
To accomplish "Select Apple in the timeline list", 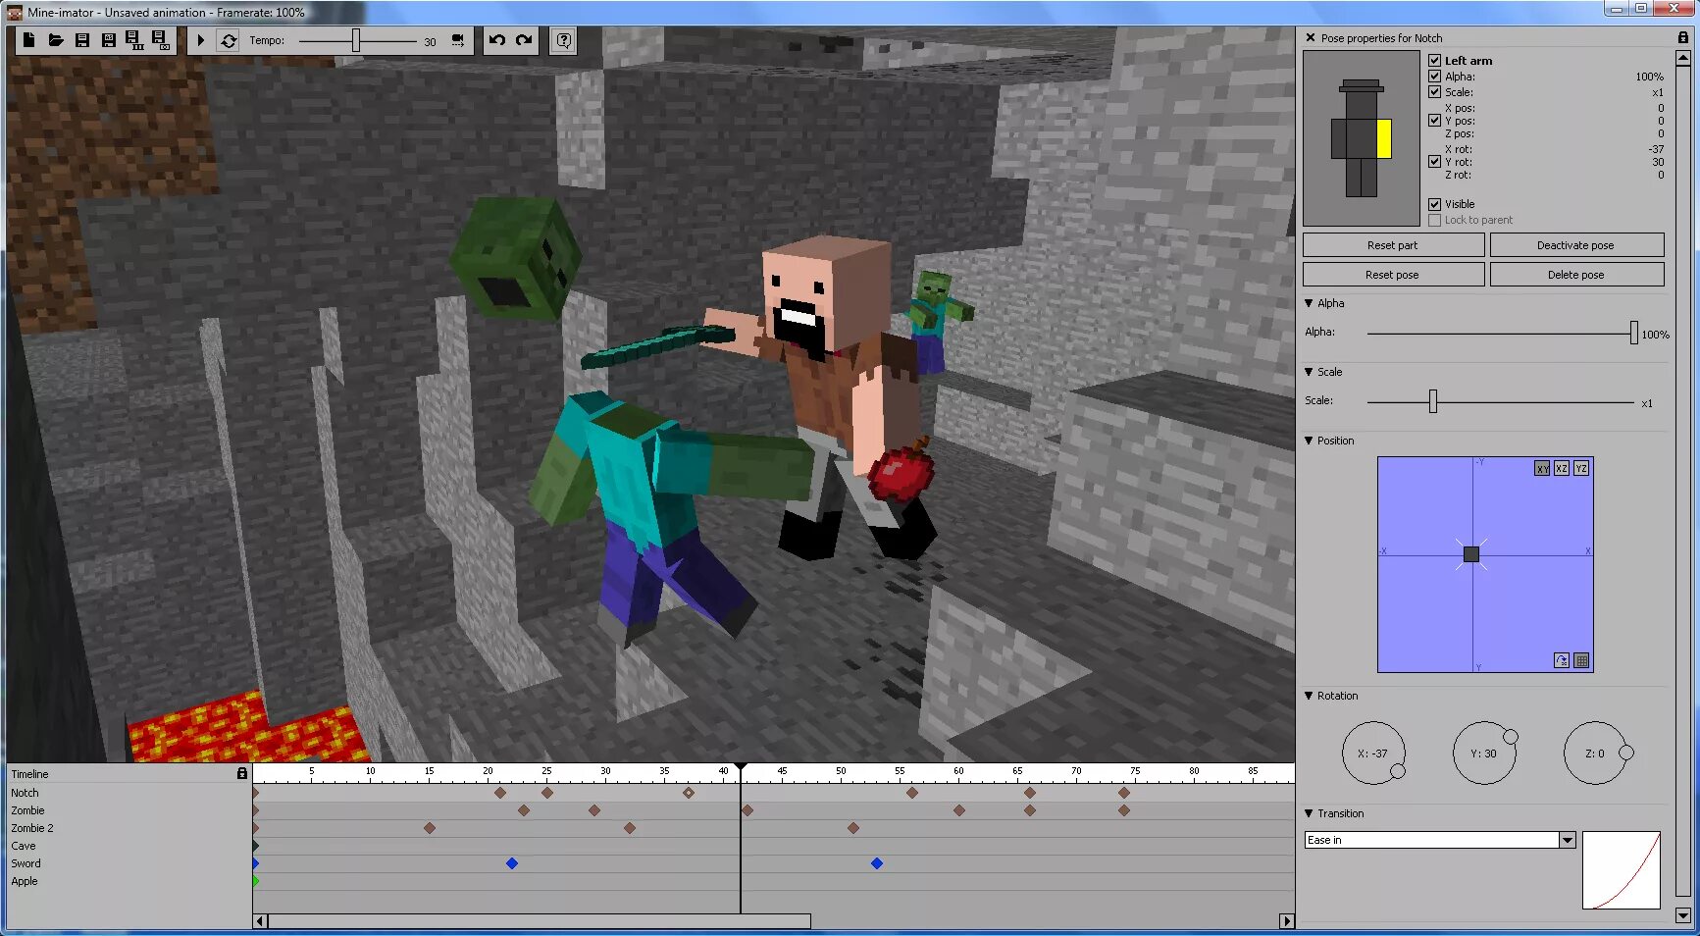I will (x=25, y=881).
